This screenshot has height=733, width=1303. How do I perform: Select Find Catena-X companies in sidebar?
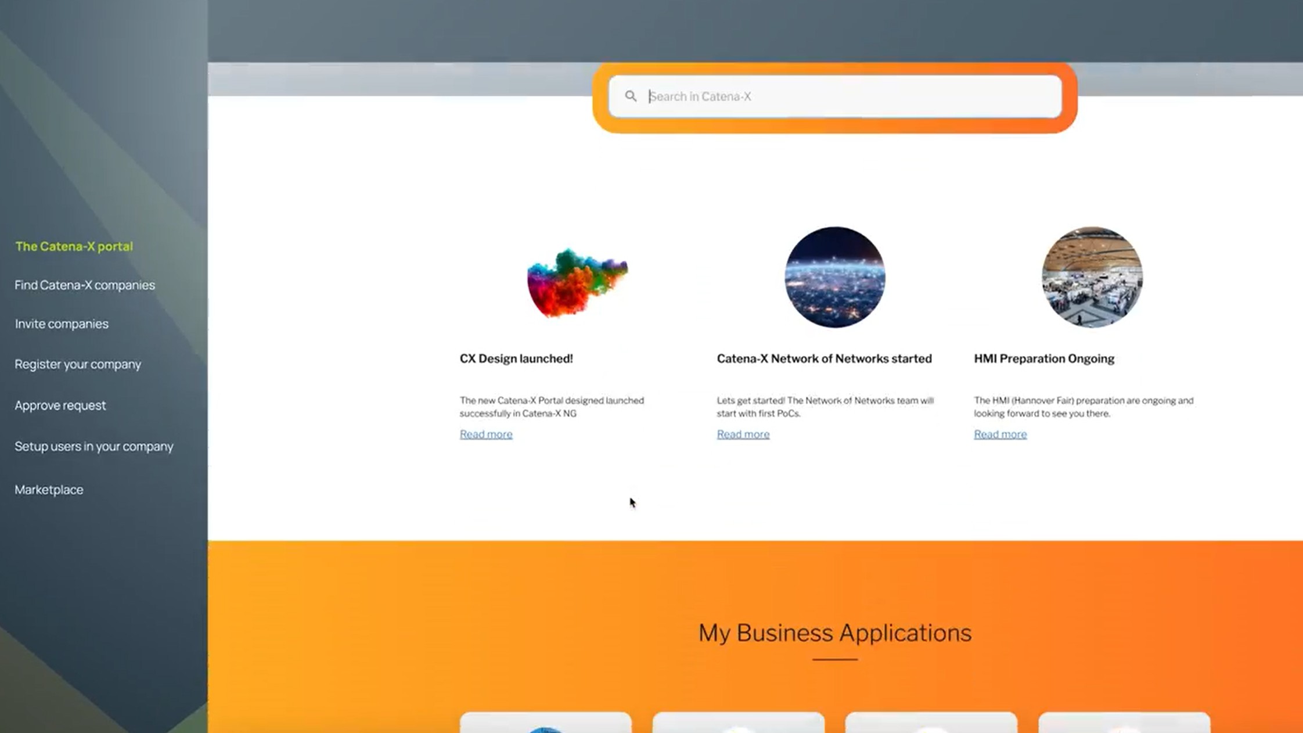85,285
